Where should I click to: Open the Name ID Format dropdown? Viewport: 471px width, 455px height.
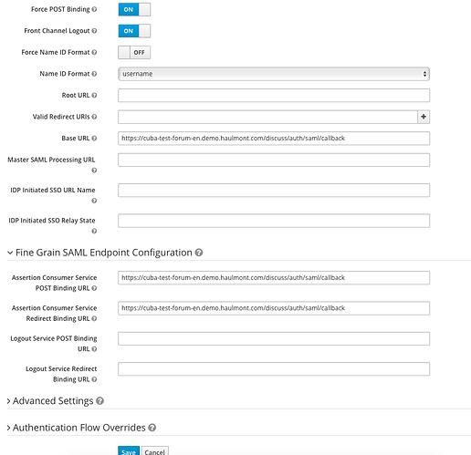274,74
